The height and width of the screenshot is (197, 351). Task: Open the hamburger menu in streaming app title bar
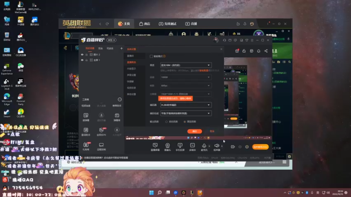252,40
